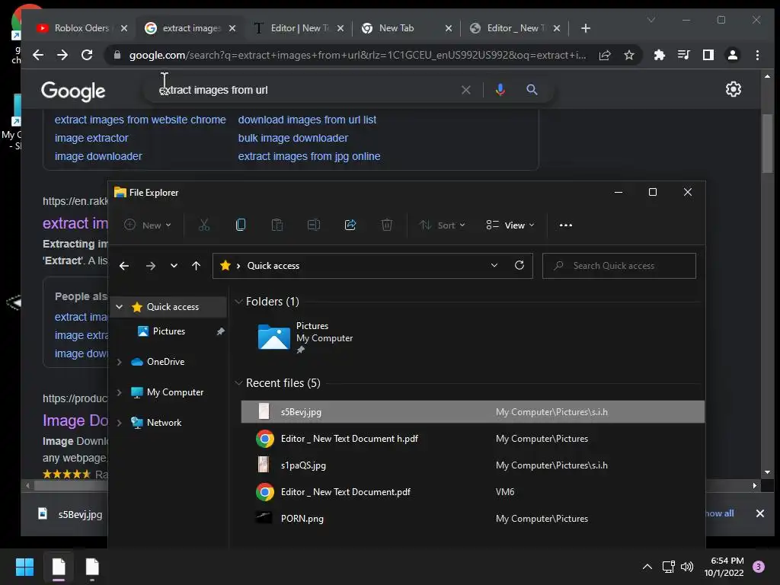This screenshot has height=585, width=780.
Task: Expand the My Computer tree node
Action: coord(120,392)
